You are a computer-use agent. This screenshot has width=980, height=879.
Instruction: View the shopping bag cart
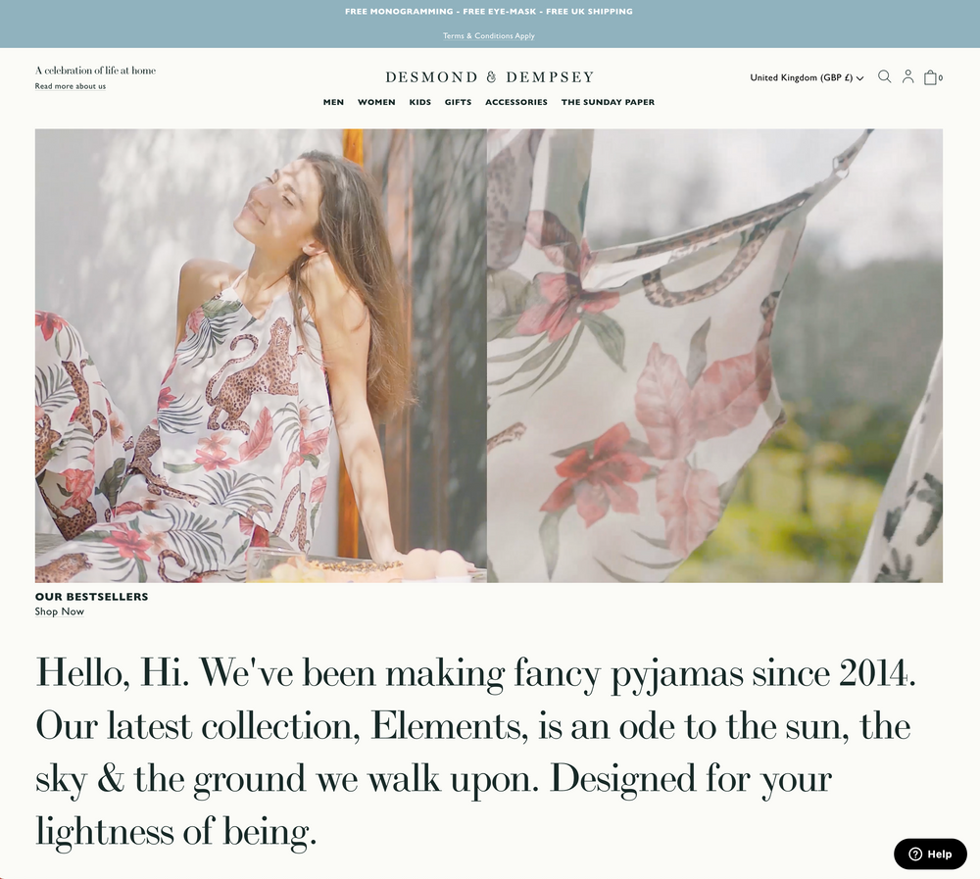point(933,76)
